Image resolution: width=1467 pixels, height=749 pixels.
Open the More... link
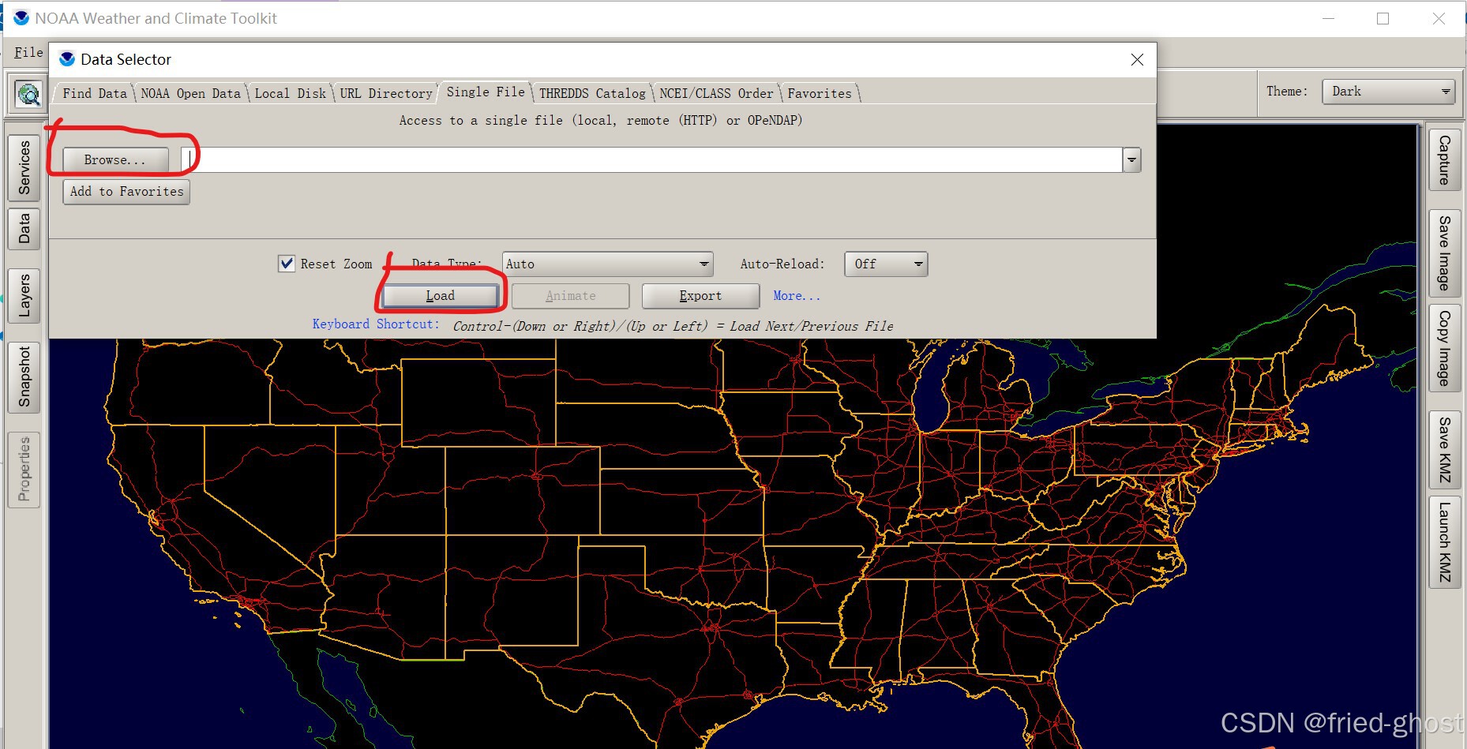pos(797,296)
